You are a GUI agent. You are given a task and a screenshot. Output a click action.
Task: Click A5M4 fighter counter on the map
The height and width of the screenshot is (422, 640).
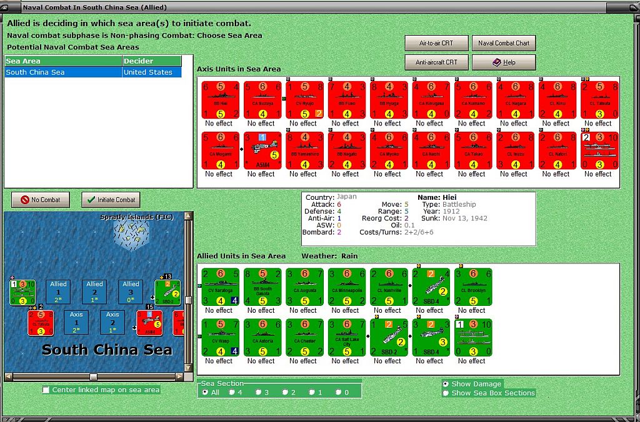click(149, 323)
